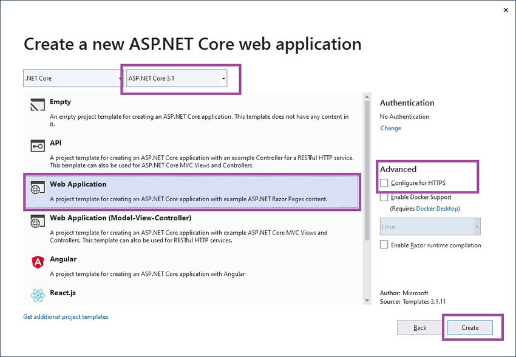Choose the Angular template title
Image resolution: width=516 pixels, height=357 pixels.
(63, 259)
